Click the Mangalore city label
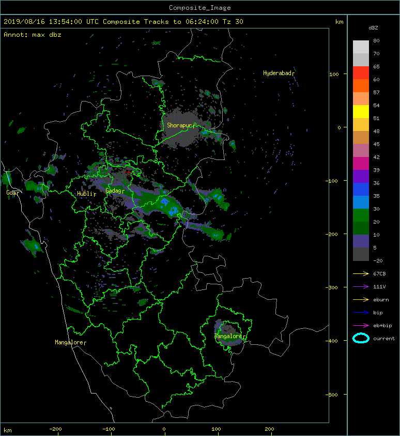400x436 pixels. 69,342
